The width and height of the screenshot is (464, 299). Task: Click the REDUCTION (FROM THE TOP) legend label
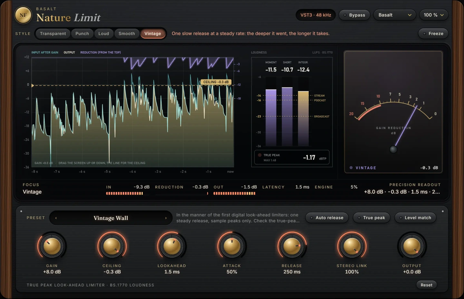pos(101,53)
